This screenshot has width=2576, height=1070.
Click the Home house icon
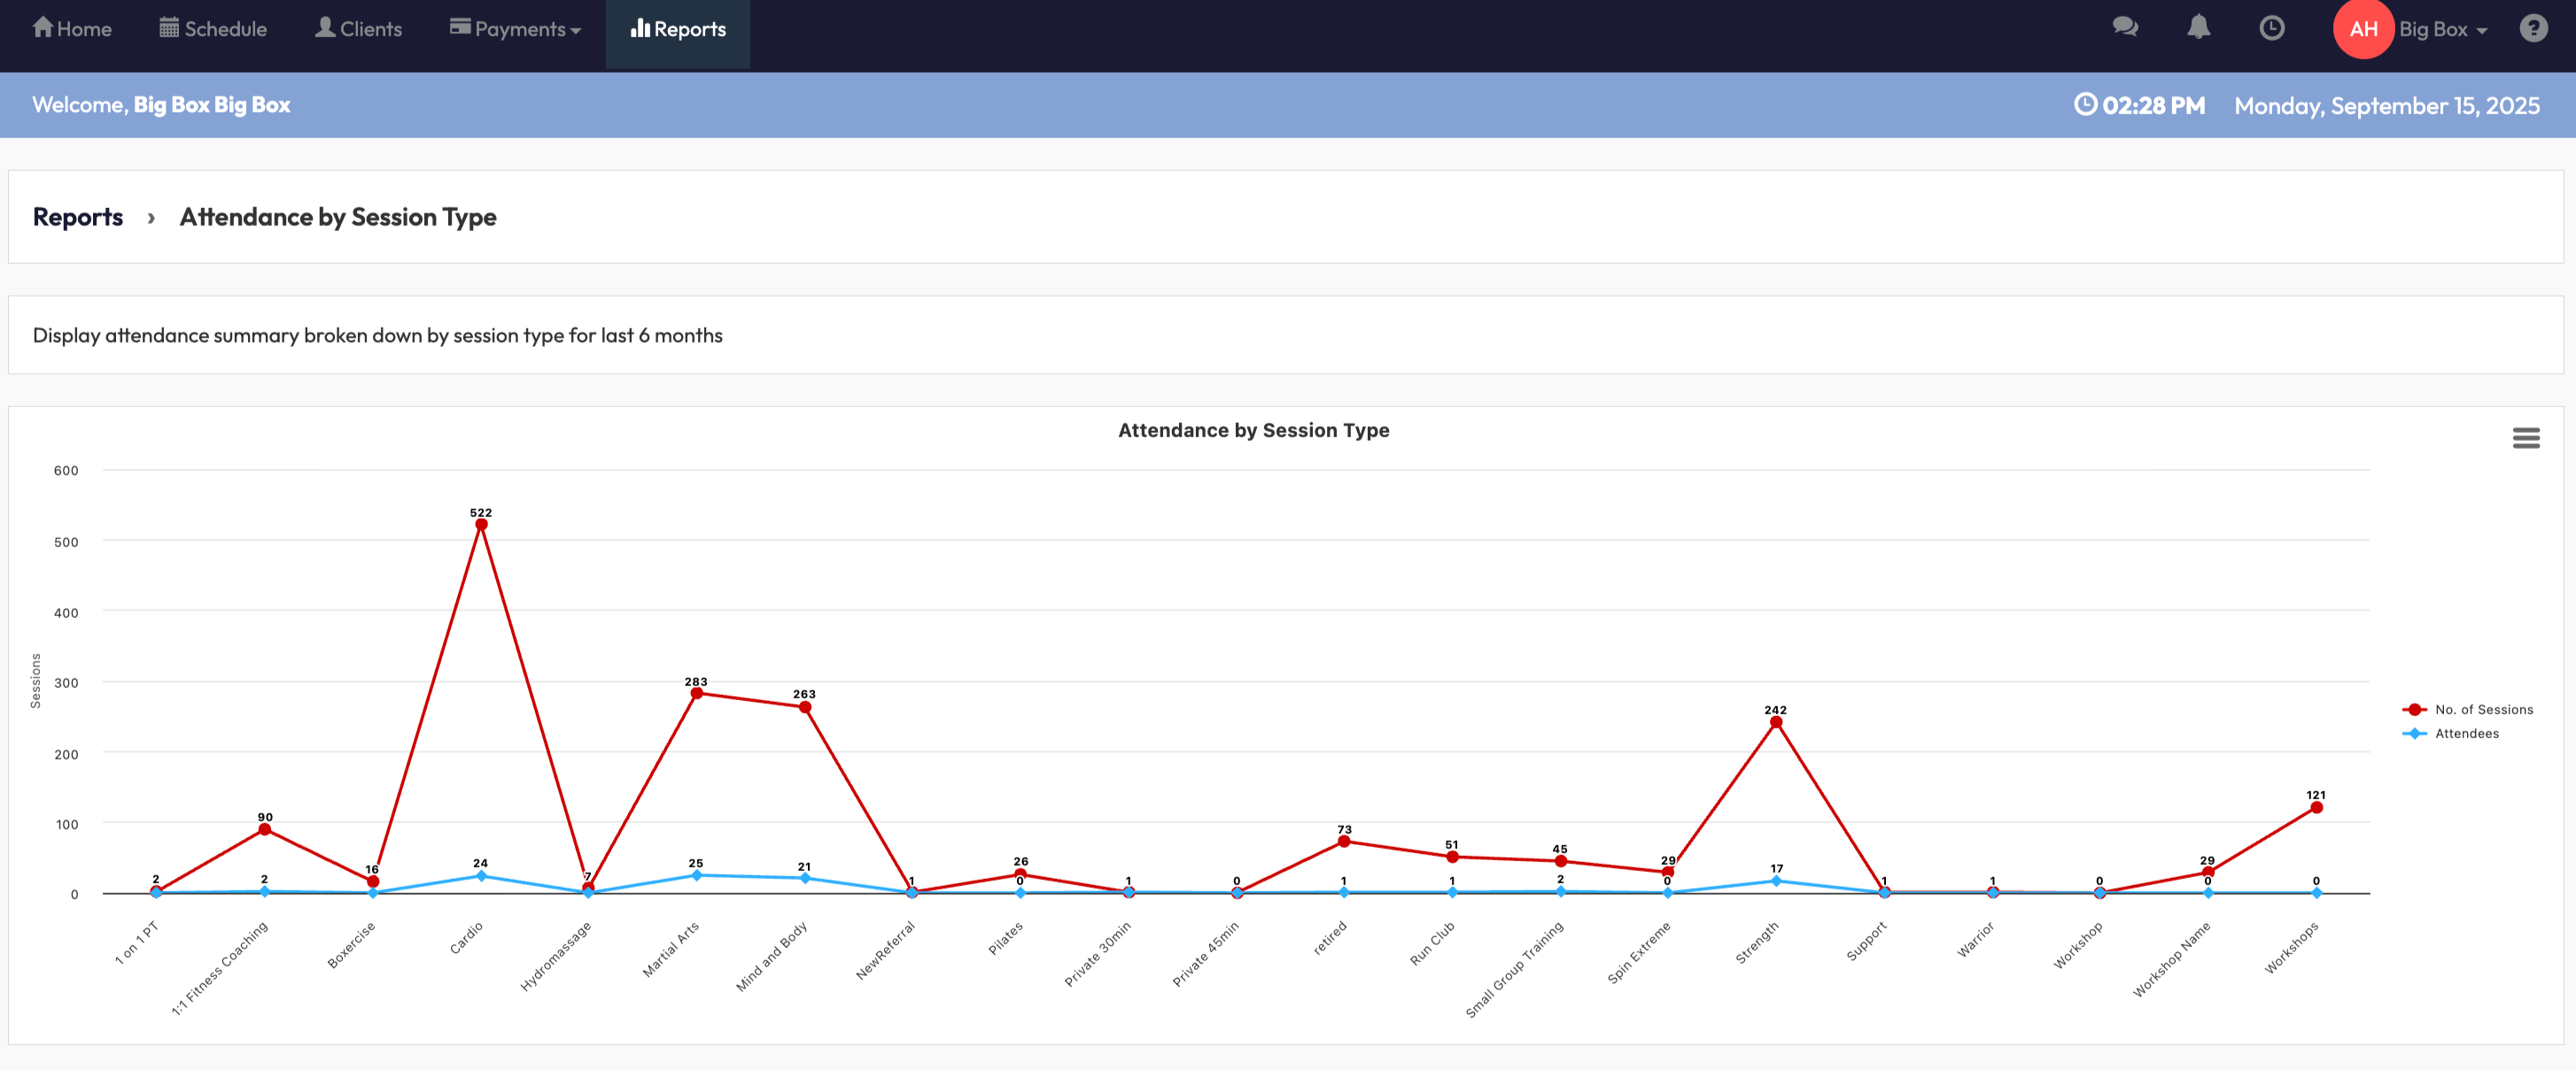point(42,28)
